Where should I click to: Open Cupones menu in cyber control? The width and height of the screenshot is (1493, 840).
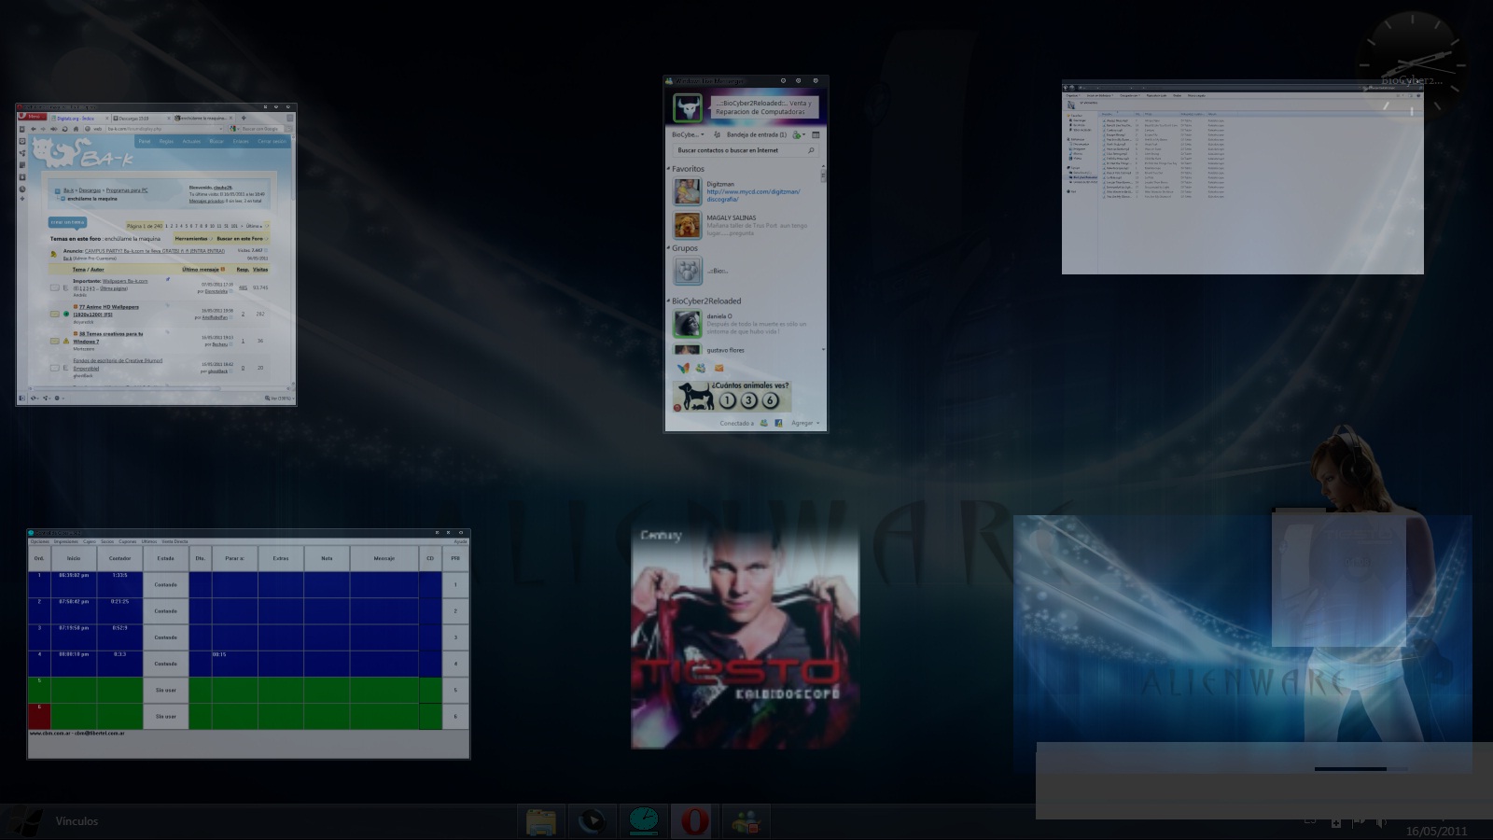point(127,541)
